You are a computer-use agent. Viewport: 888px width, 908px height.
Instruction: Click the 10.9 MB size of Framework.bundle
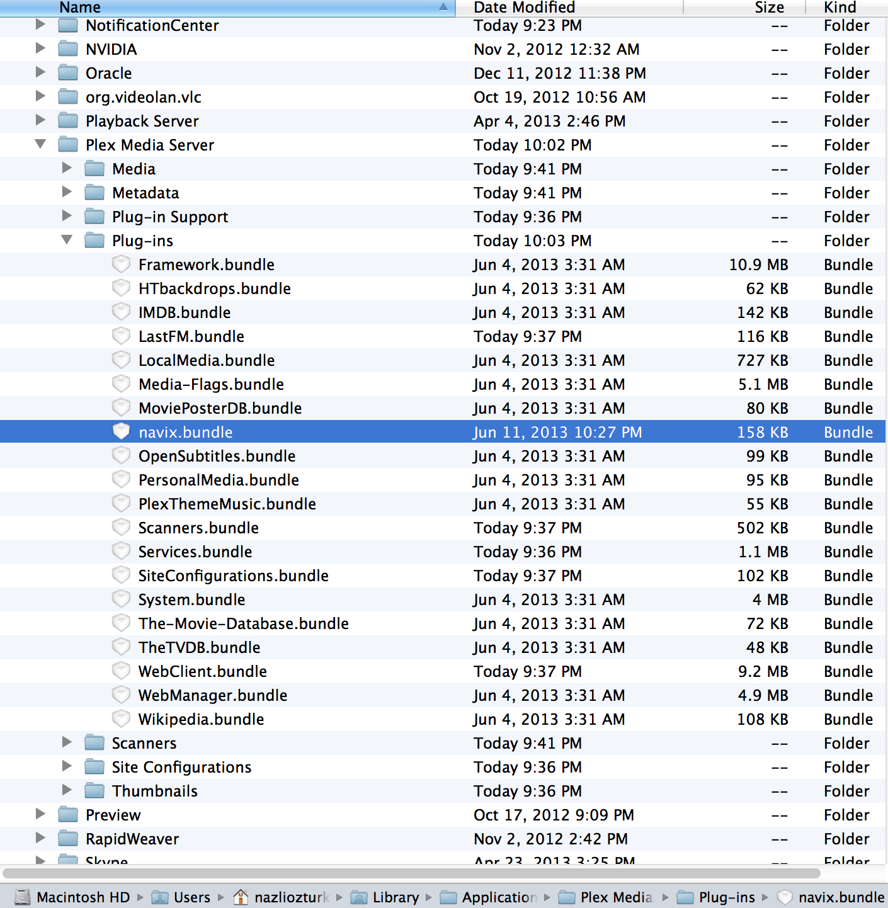click(x=758, y=264)
